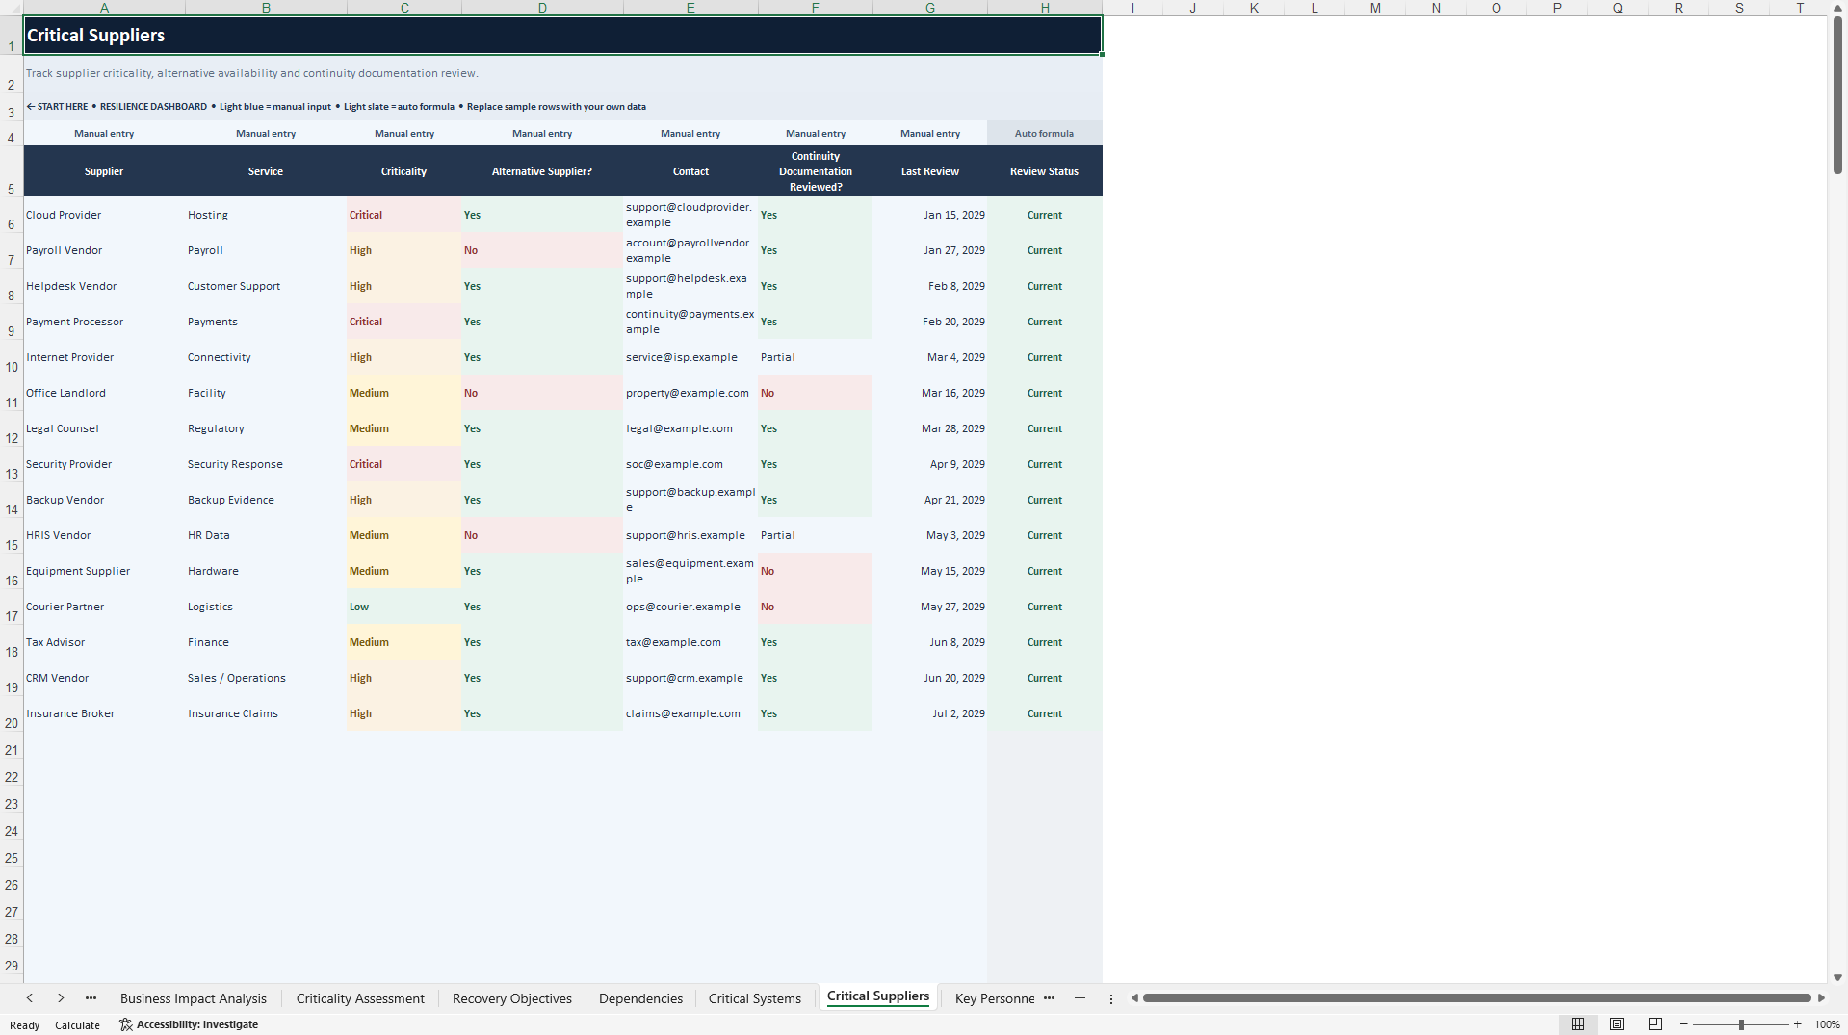Select column A header
The height and width of the screenshot is (1035, 1848).
click(104, 8)
